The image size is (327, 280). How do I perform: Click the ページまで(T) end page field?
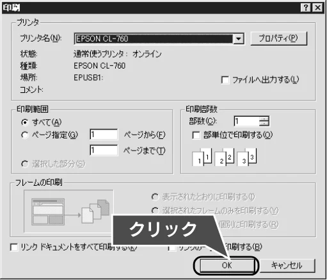click(104, 151)
